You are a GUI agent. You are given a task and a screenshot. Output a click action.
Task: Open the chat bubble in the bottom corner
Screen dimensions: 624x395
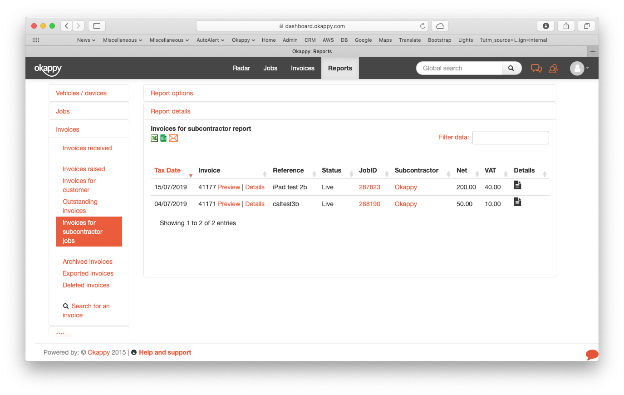[x=592, y=355]
